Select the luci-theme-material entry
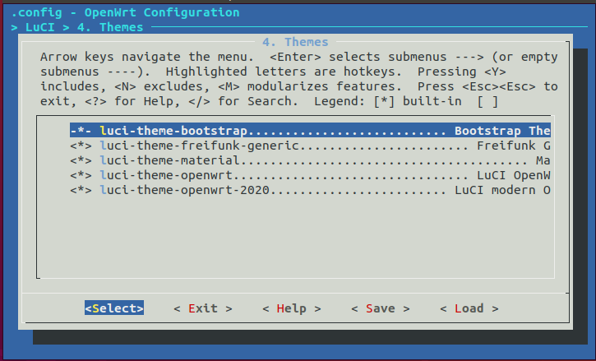 [310, 160]
